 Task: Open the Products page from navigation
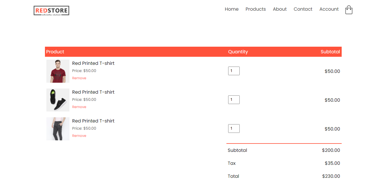pyautogui.click(x=256, y=9)
